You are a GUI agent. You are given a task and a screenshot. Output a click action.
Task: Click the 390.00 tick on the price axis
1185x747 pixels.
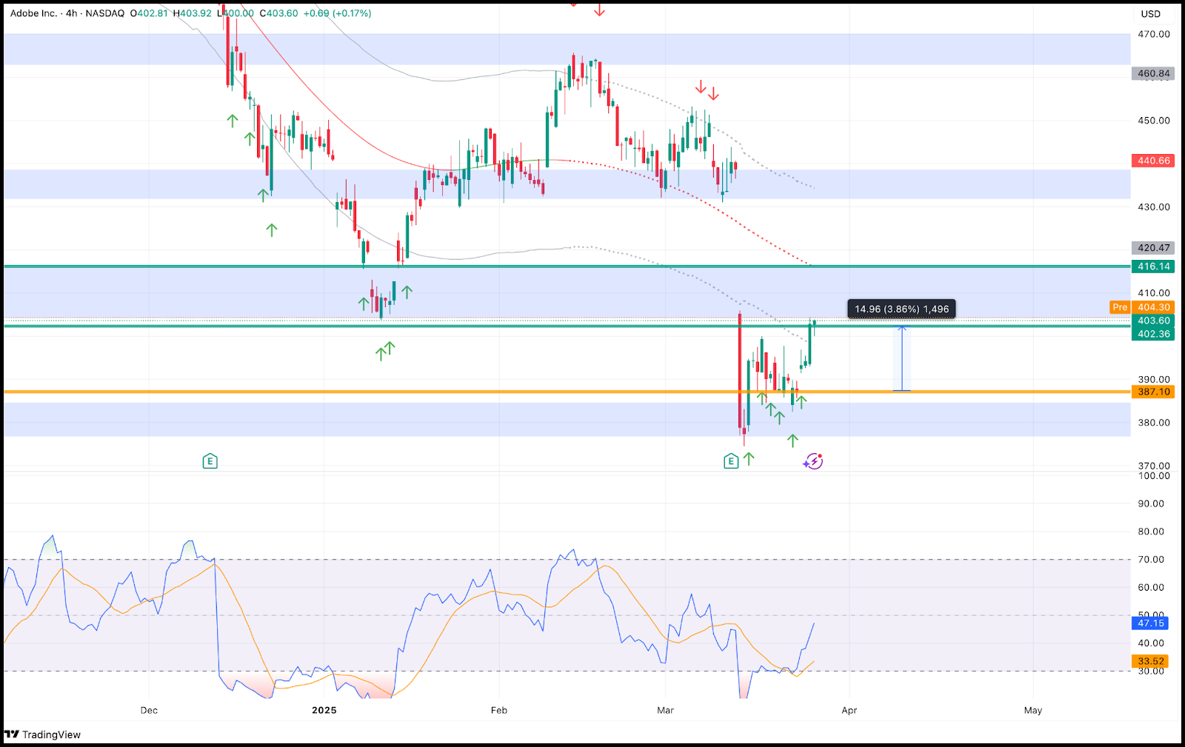1154,380
